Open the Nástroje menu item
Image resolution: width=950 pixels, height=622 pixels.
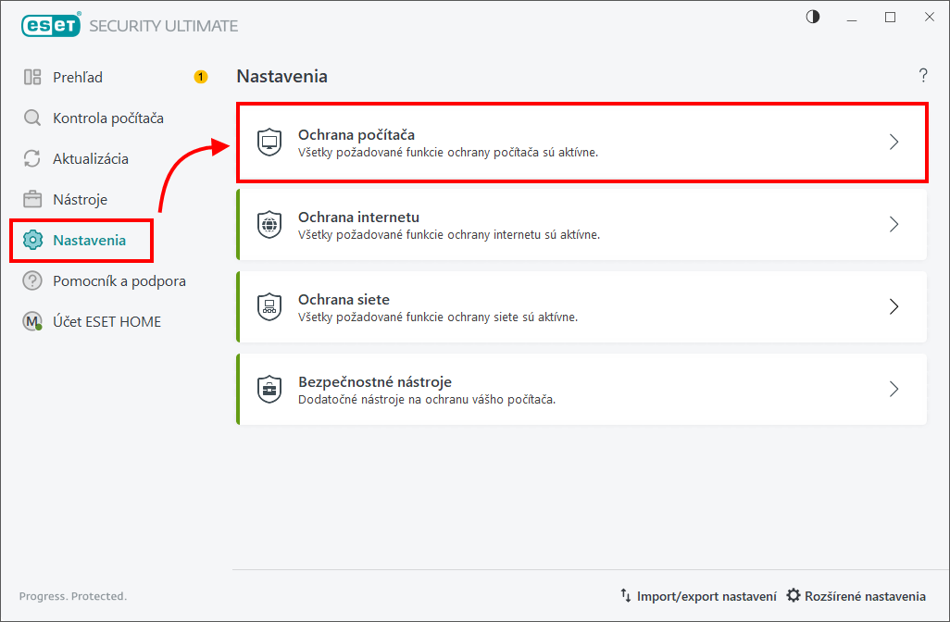pos(80,200)
